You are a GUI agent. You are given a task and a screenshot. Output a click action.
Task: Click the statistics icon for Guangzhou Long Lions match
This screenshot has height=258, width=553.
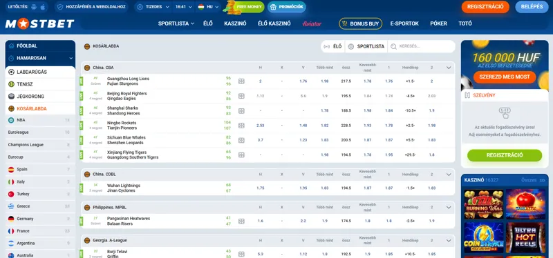[241, 81]
